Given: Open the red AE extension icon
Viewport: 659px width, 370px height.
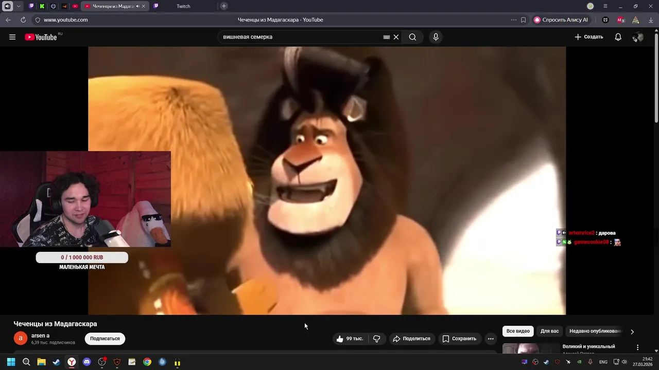Looking at the screenshot, I should tap(620, 20).
